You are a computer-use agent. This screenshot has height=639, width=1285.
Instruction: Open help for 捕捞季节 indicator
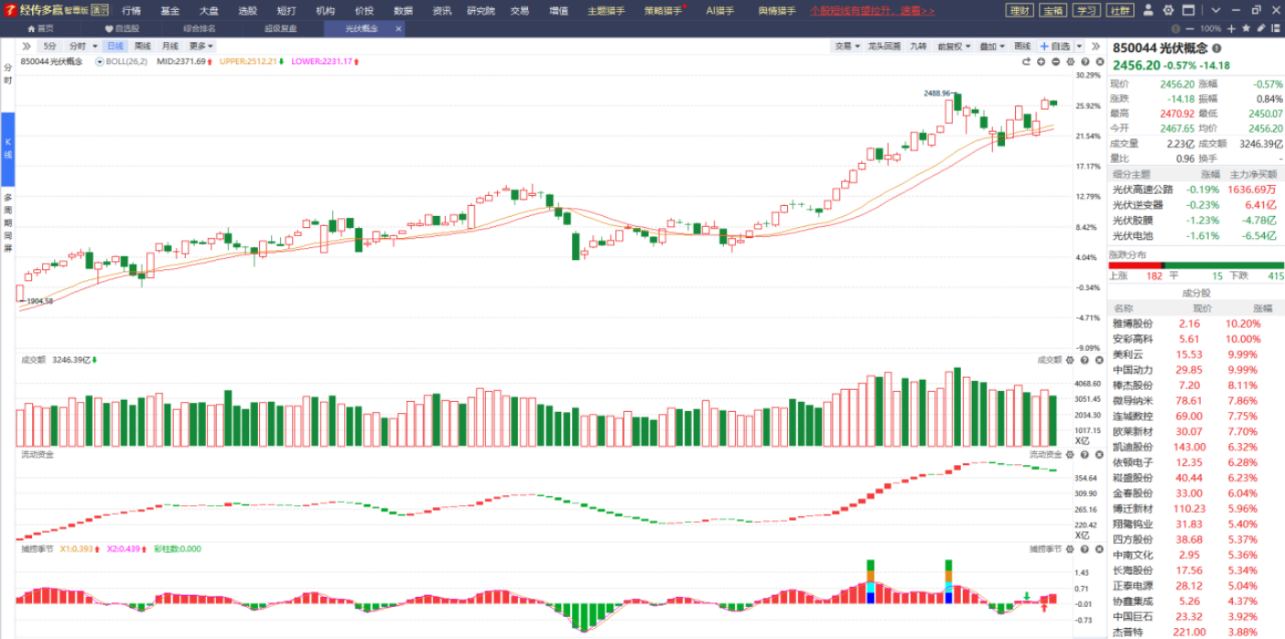[x=1085, y=548]
